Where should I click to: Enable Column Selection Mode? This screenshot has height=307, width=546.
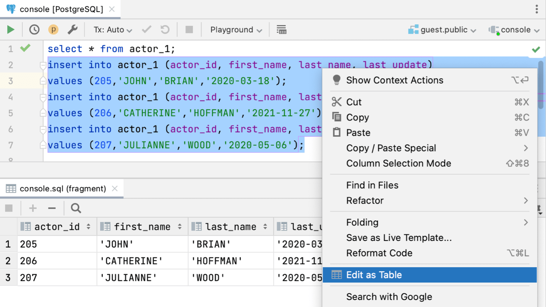coord(399,163)
